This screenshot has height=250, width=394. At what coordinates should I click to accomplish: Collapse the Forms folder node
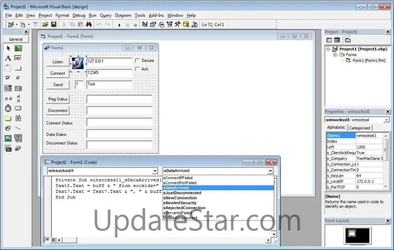[335, 55]
